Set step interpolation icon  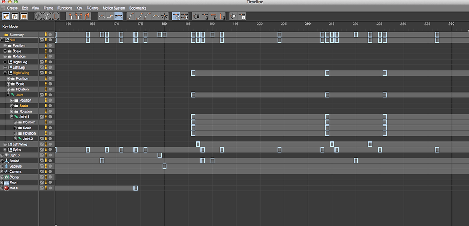[x=111, y=16]
